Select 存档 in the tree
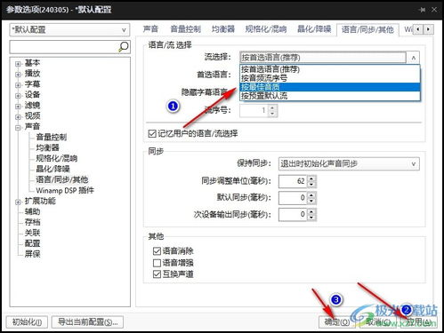The height and width of the screenshot is (333, 444). (x=32, y=222)
